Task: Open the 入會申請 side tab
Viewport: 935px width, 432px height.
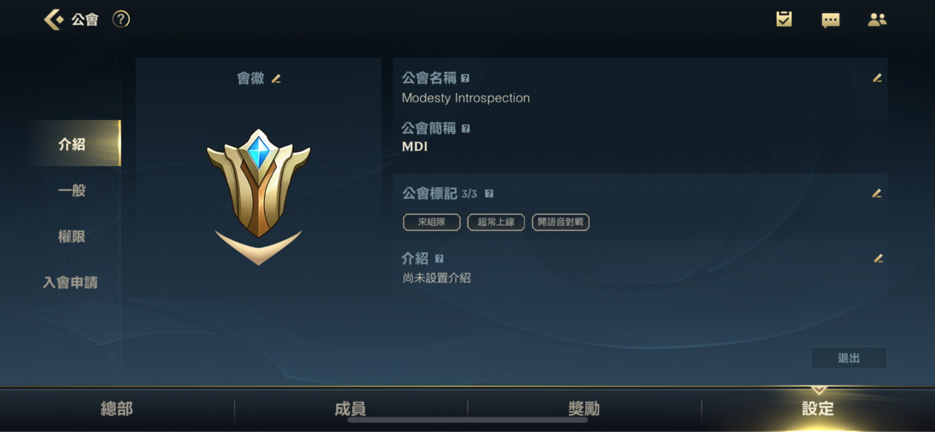Action: 71,282
